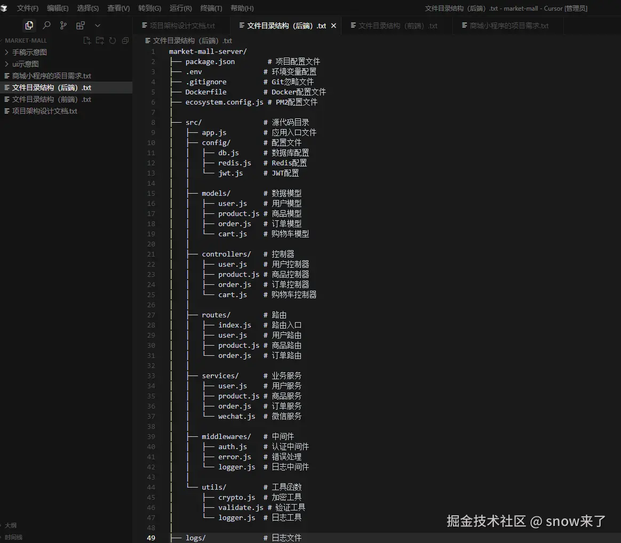The image size is (621, 543).
Task: Open the 查看(V) menu
Action: 118,8
